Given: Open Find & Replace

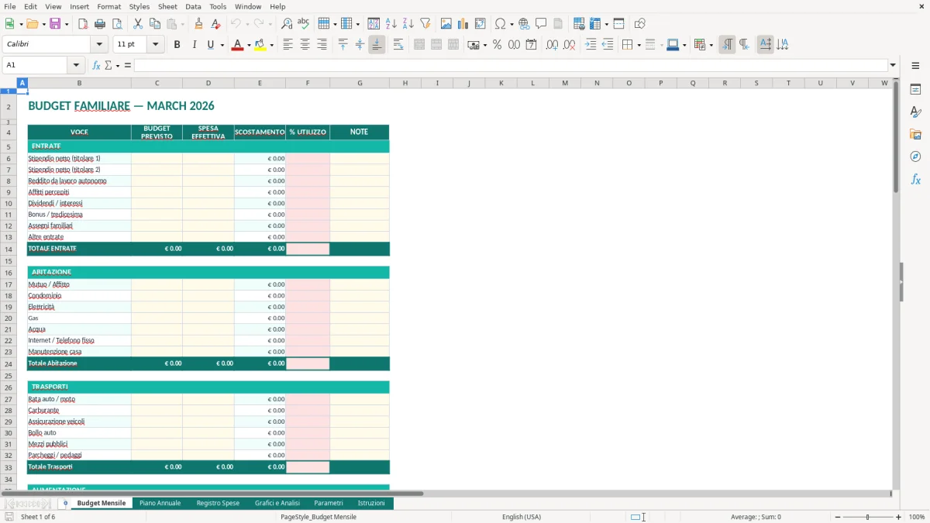Looking at the screenshot, I should [287, 24].
